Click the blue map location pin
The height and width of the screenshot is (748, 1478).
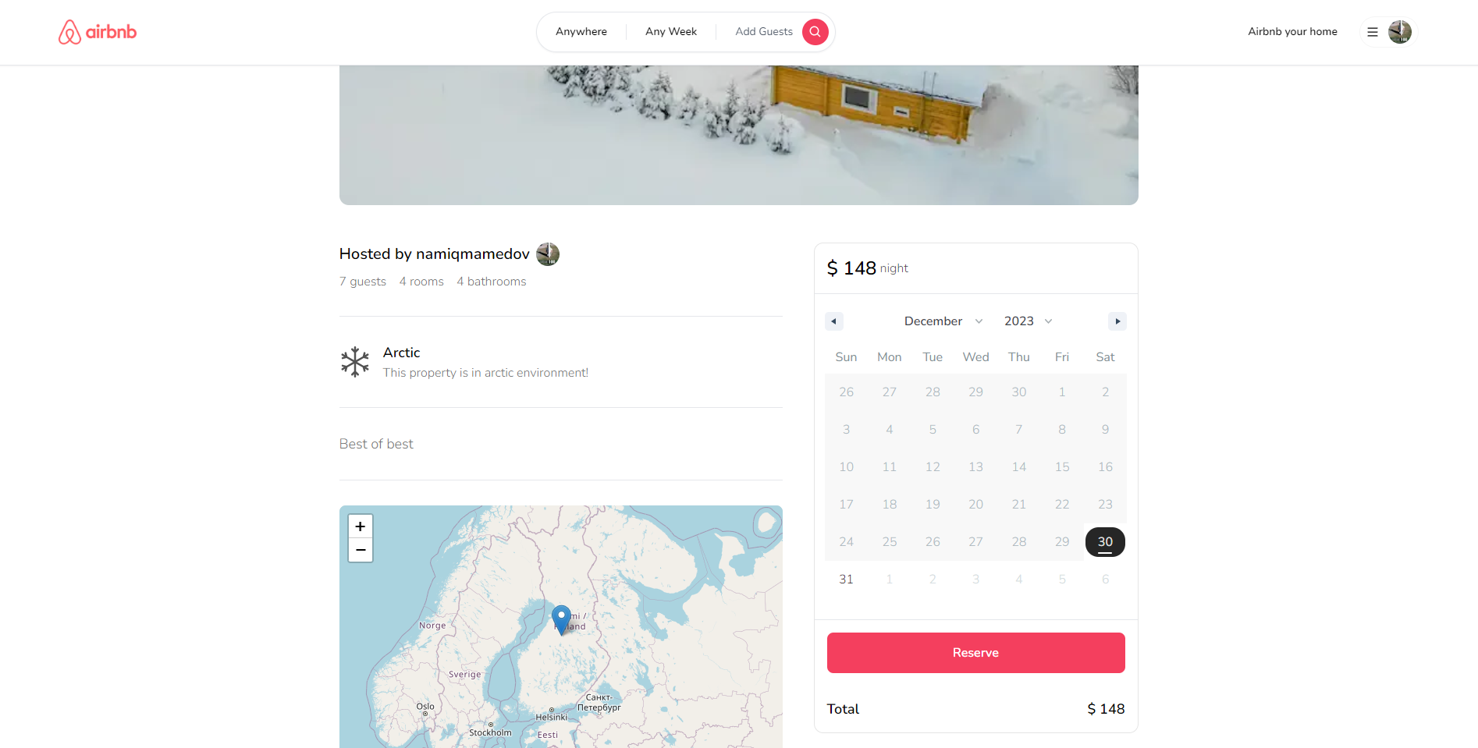561,619
